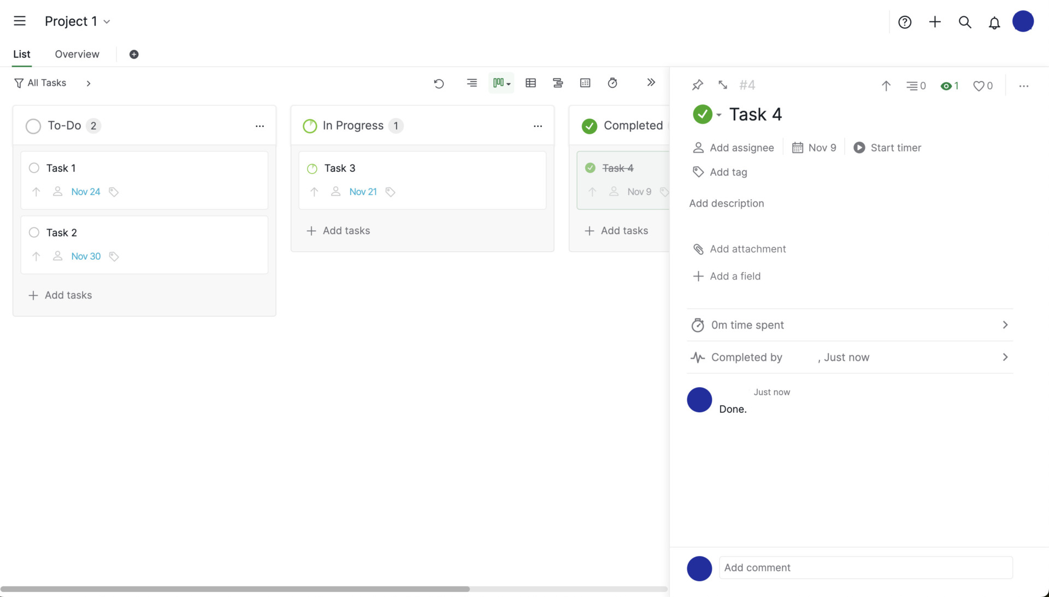The width and height of the screenshot is (1049, 597).
Task: Mark Task 1 as complete
Action: click(x=34, y=168)
